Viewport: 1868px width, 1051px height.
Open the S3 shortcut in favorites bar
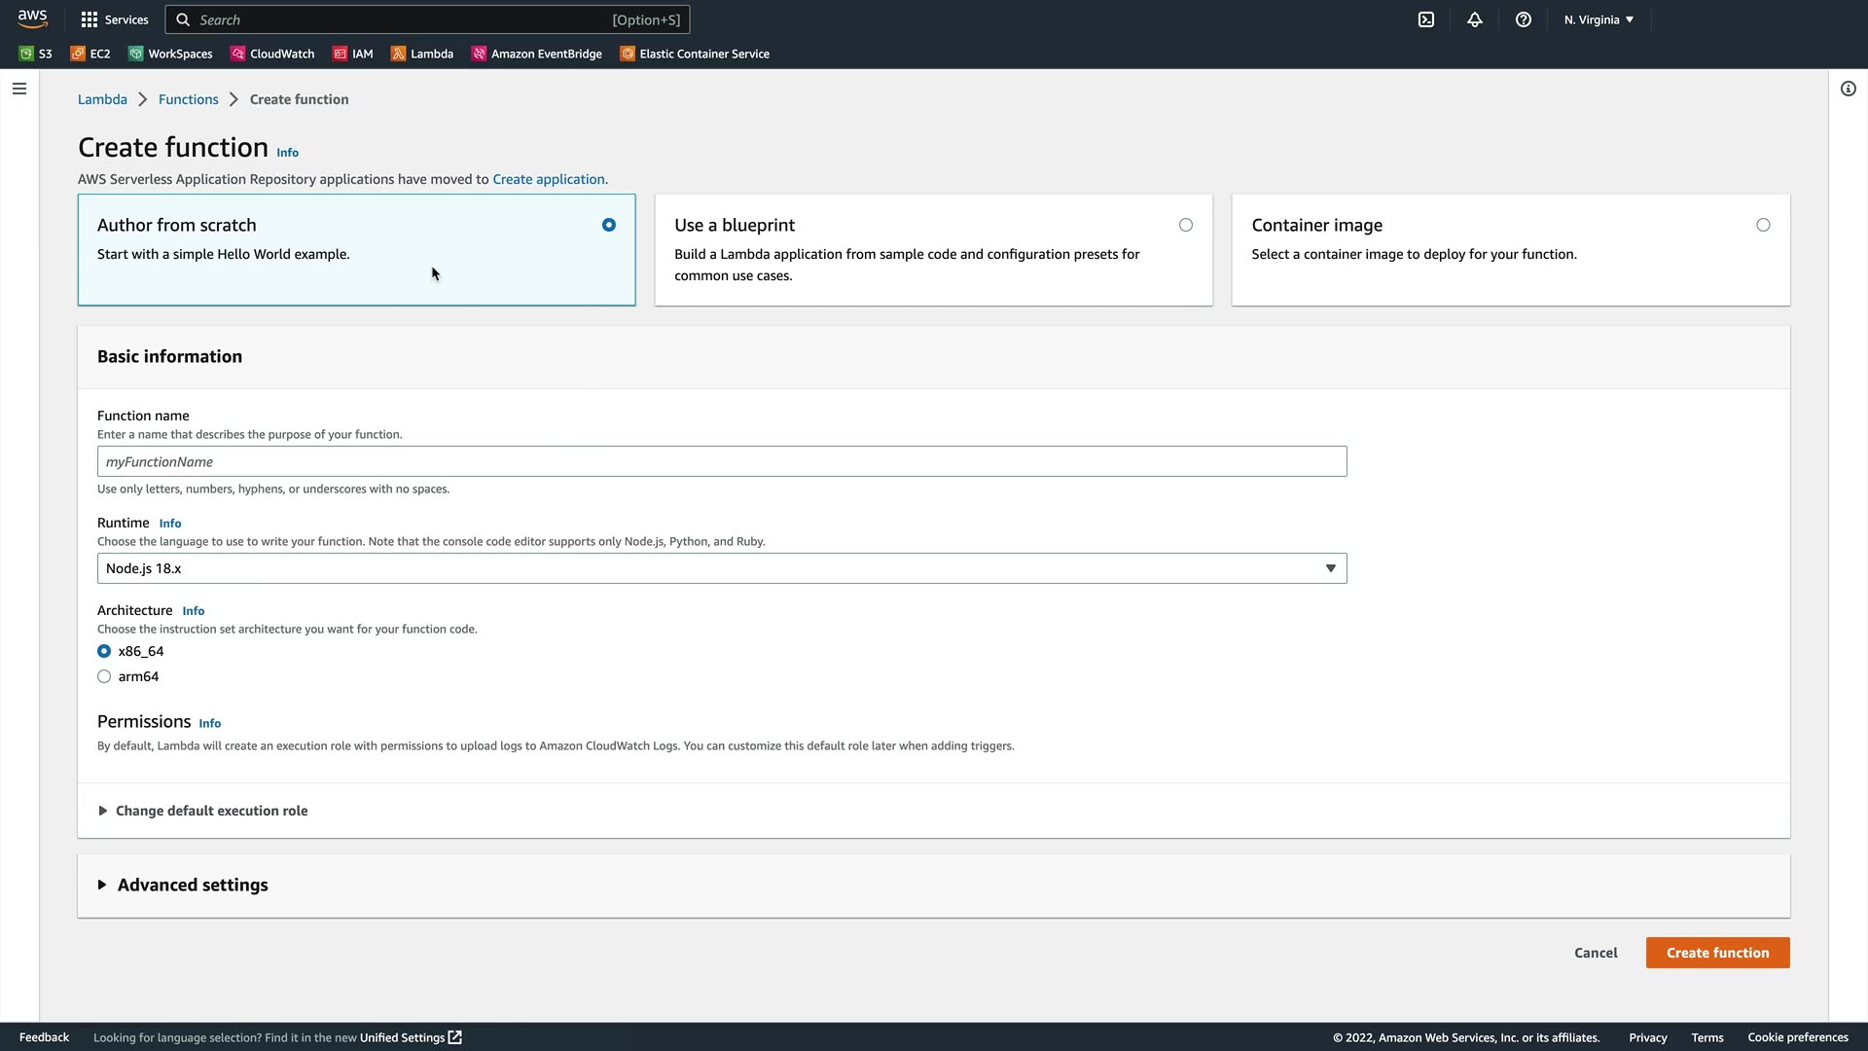click(x=36, y=54)
